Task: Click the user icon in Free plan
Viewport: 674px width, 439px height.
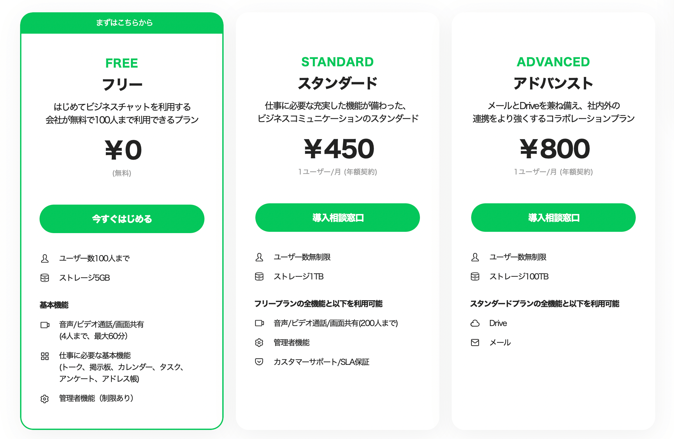Action: pos(45,258)
